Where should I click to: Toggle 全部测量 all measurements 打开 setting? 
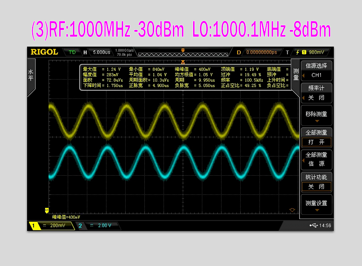(316, 142)
